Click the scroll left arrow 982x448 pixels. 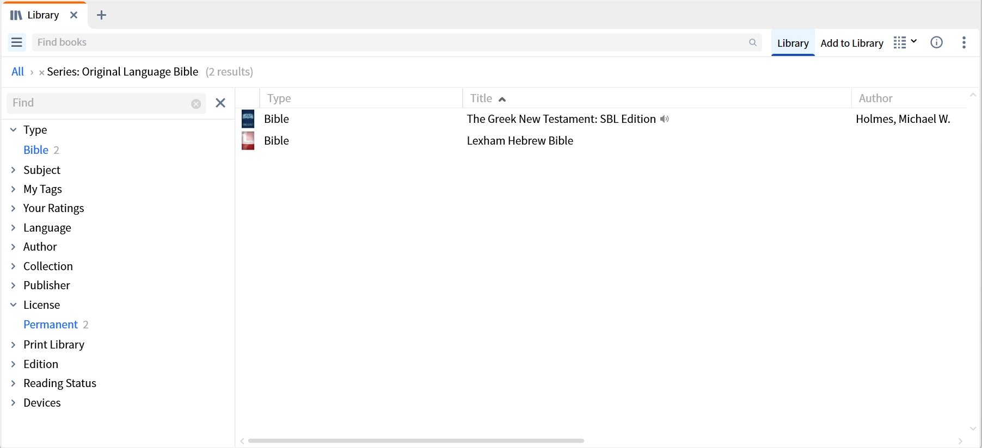[242, 441]
